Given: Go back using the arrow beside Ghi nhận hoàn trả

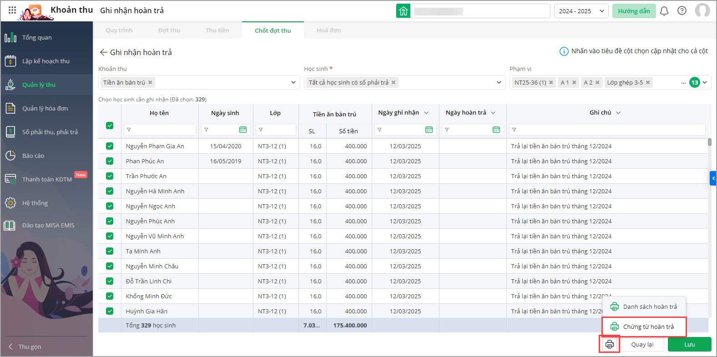Looking at the screenshot, I should click(103, 52).
